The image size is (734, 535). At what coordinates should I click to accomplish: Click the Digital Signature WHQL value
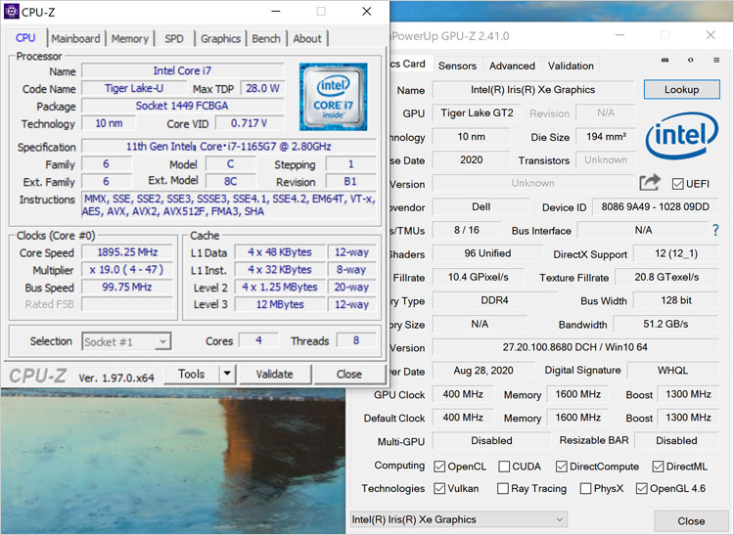pyautogui.click(x=672, y=371)
